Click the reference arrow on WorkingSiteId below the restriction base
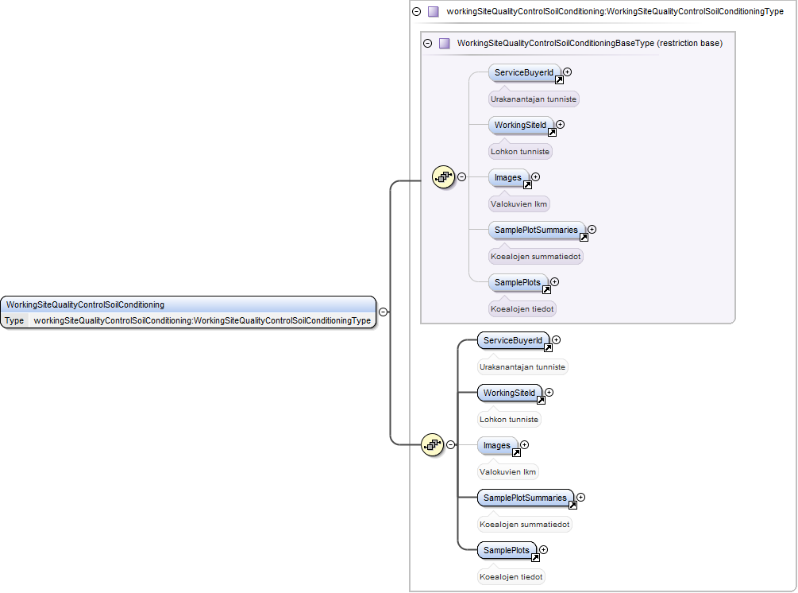The height and width of the screenshot is (593, 798). pos(541,401)
